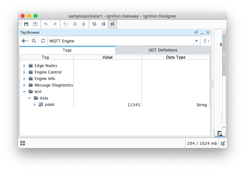Select the Edge Nodes folder icon
The image size is (245, 172).
tap(31, 65)
